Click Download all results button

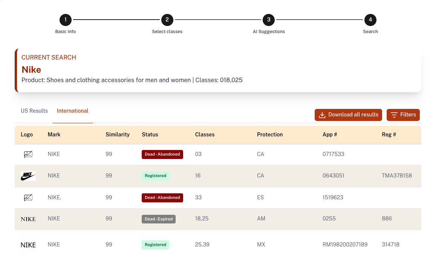click(x=348, y=115)
